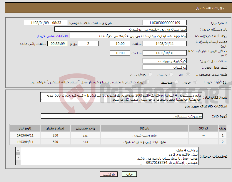Click the need number field 1103030090000109

[165, 23]
